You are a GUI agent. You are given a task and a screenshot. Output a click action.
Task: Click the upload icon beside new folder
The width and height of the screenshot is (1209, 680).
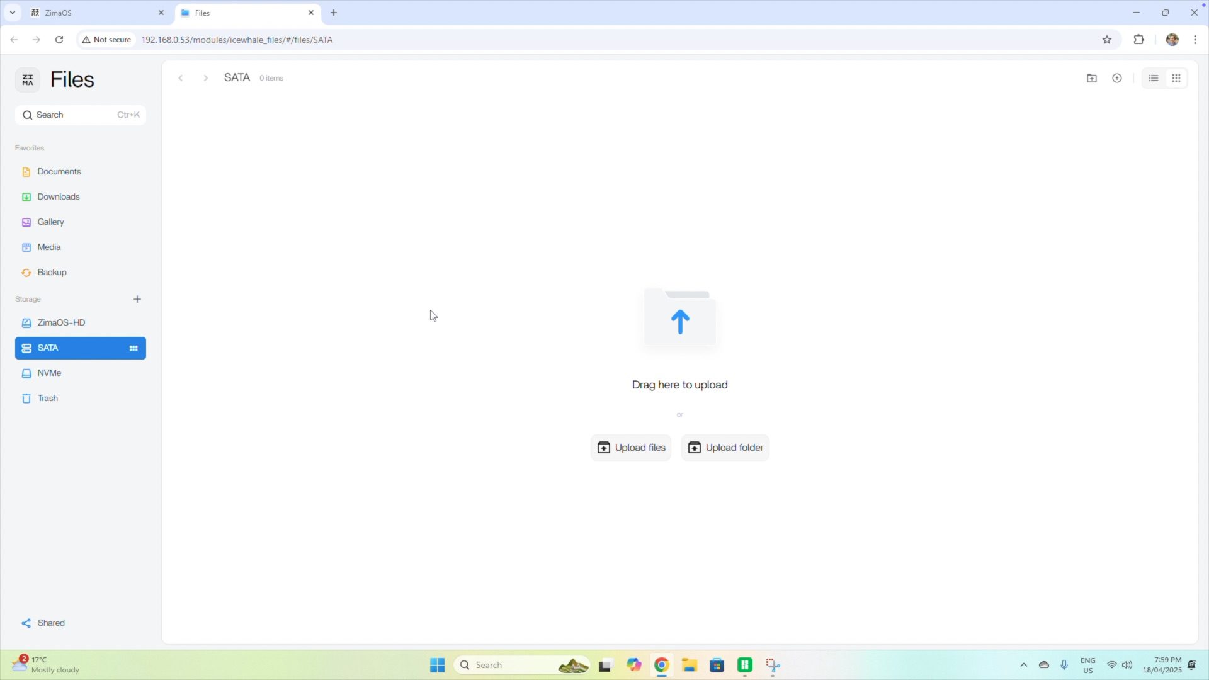[x=1117, y=78]
